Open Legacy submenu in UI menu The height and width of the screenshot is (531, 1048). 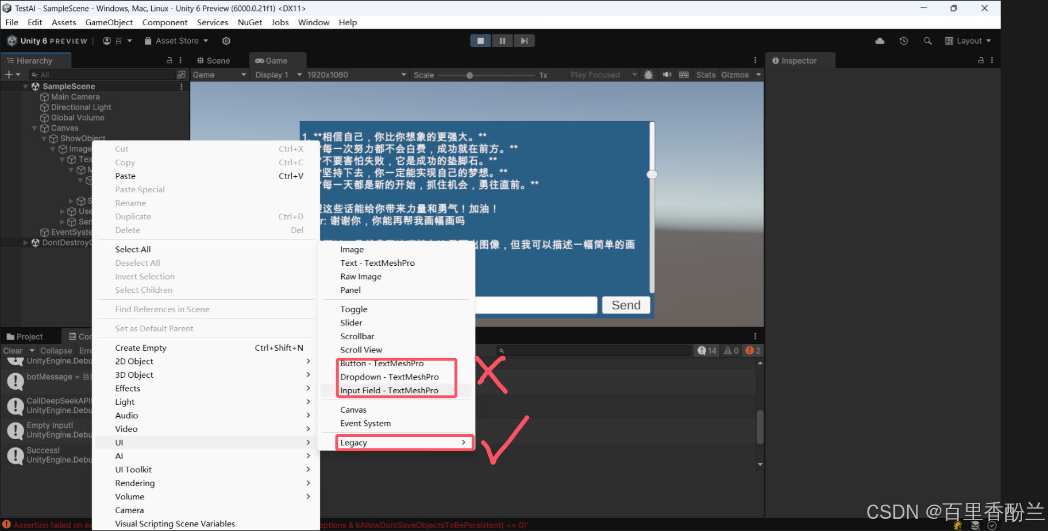click(x=404, y=443)
